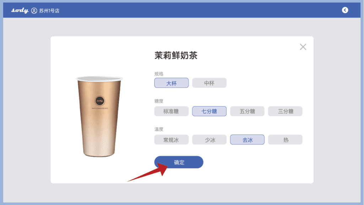Pick 五分糖 sugar option

[247, 111]
